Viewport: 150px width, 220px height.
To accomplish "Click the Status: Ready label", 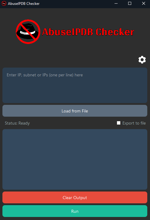I will [x=17, y=123].
